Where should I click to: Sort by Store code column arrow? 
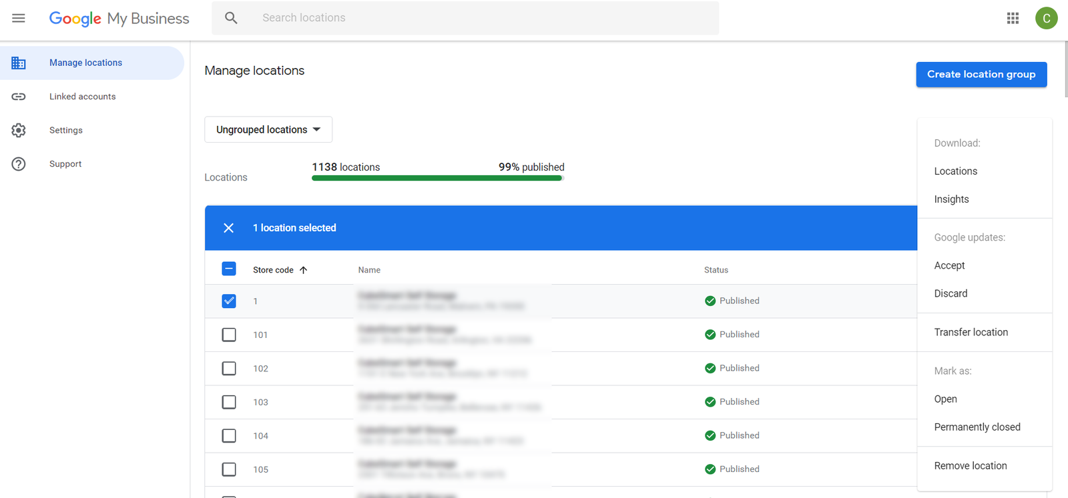(x=304, y=270)
